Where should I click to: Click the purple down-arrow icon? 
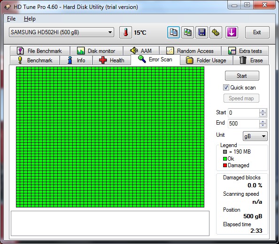click(232, 32)
